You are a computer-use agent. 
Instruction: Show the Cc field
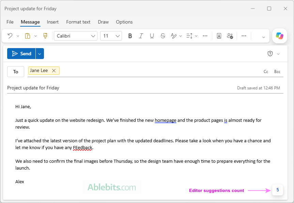(x=266, y=72)
